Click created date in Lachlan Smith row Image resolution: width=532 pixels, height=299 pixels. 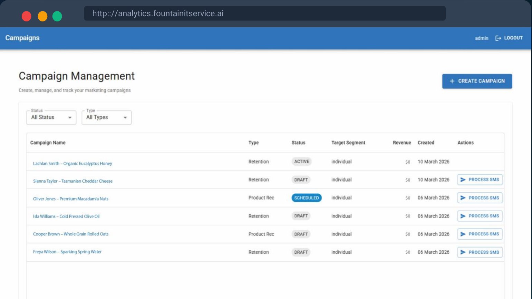coord(434,162)
